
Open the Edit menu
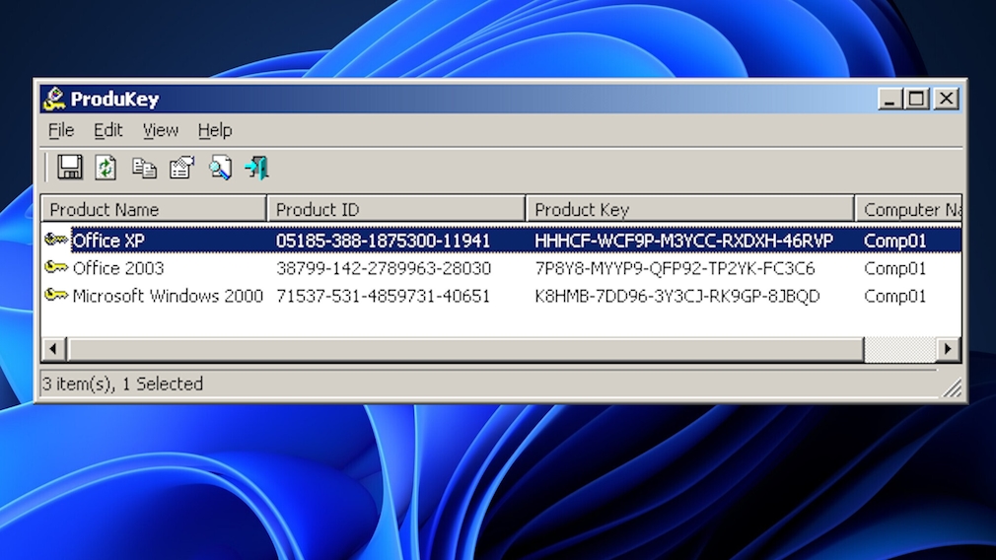click(107, 130)
